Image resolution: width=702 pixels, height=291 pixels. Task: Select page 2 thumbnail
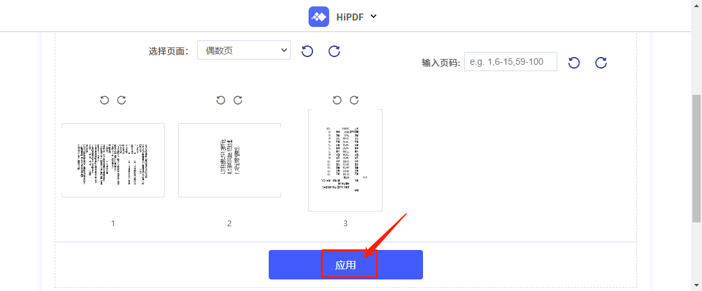(x=230, y=160)
